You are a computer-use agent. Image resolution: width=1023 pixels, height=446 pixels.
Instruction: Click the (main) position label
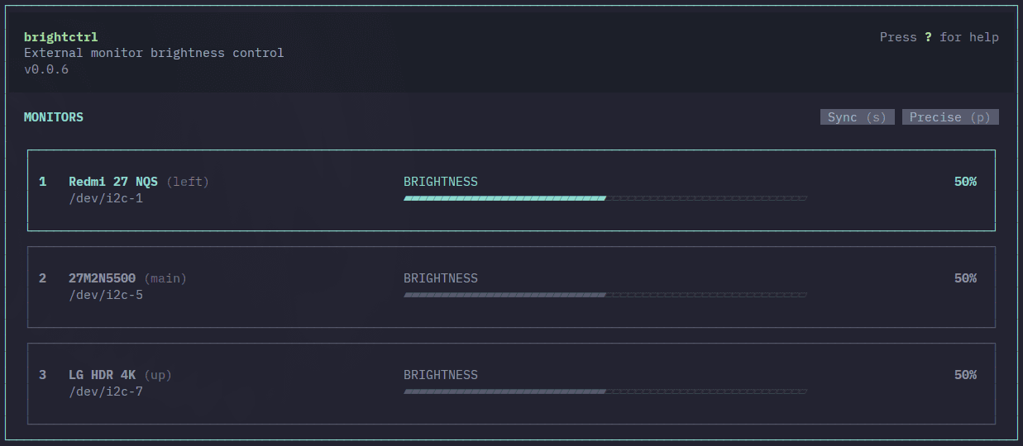click(x=165, y=278)
